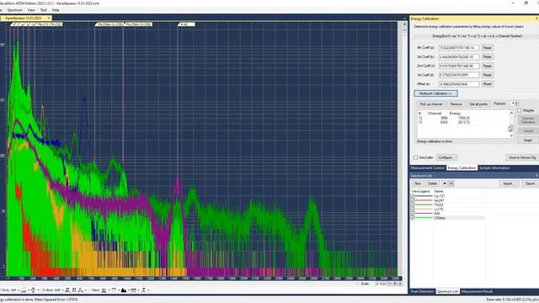Reset the Offset value
The height and width of the screenshot is (303, 539).
coord(487,84)
